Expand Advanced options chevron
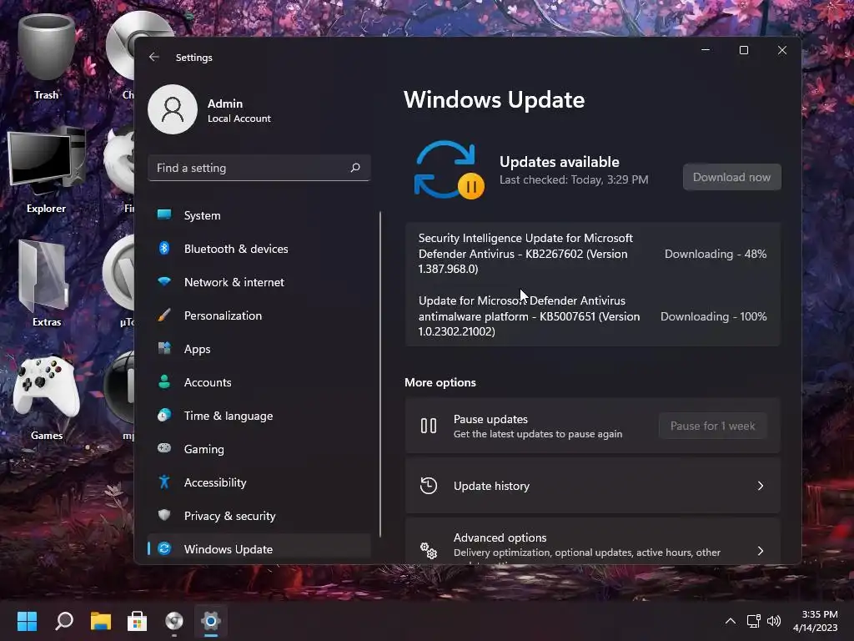The width and height of the screenshot is (854, 641). 761,551
